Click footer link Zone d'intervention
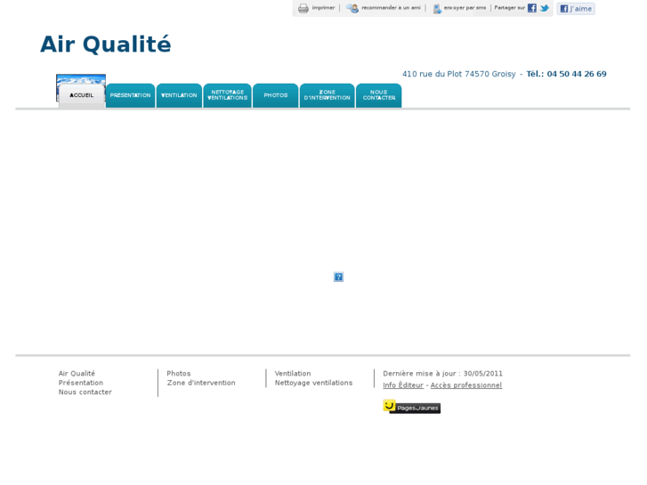This screenshot has width=647, height=485. pyautogui.click(x=201, y=383)
